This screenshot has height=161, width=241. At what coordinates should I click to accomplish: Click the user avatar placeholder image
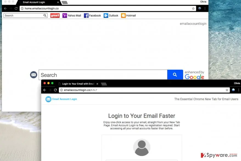(142, 148)
